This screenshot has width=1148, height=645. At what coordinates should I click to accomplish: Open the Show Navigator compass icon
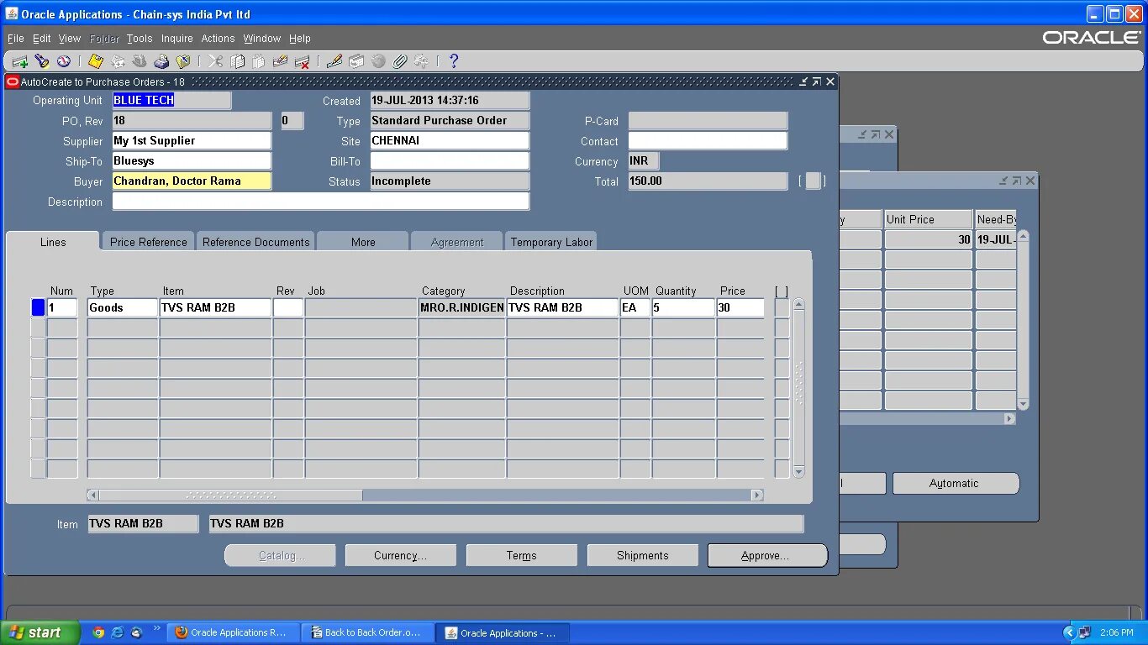click(64, 61)
